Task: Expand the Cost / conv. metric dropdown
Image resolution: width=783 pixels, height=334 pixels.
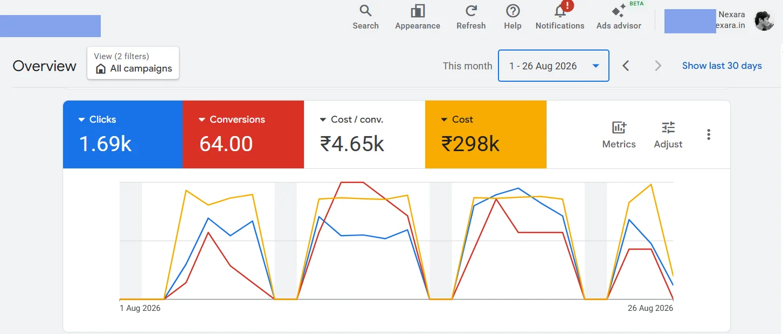Action: (323, 119)
